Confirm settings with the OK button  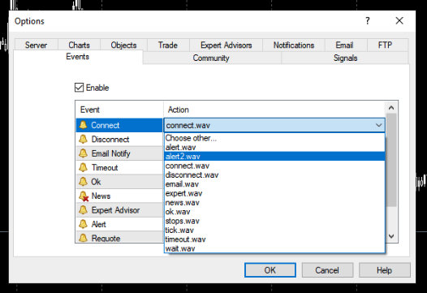coord(270,270)
